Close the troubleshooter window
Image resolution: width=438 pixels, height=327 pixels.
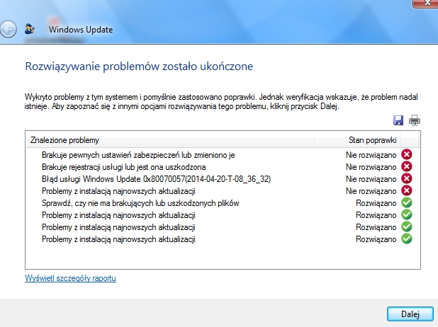click(x=425, y=4)
